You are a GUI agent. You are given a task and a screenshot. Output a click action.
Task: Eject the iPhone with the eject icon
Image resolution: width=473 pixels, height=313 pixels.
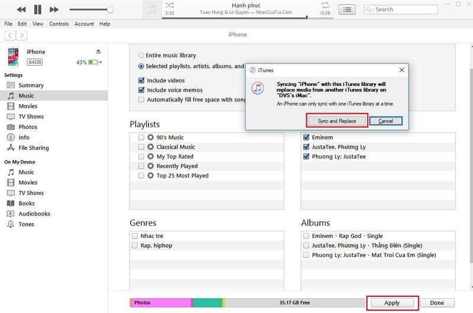coord(98,51)
